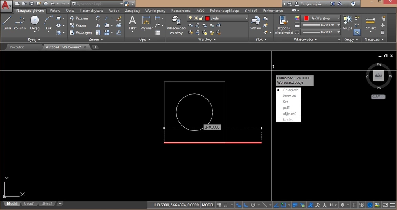
Task: Switch to the Początek file tab
Action: 17,47
